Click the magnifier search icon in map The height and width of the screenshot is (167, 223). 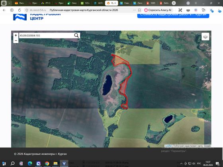tap(76, 35)
